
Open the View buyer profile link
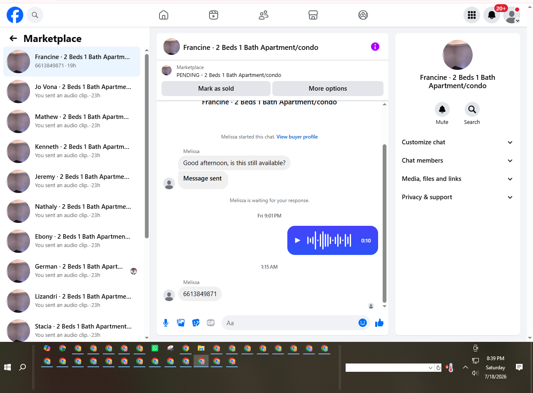297,137
